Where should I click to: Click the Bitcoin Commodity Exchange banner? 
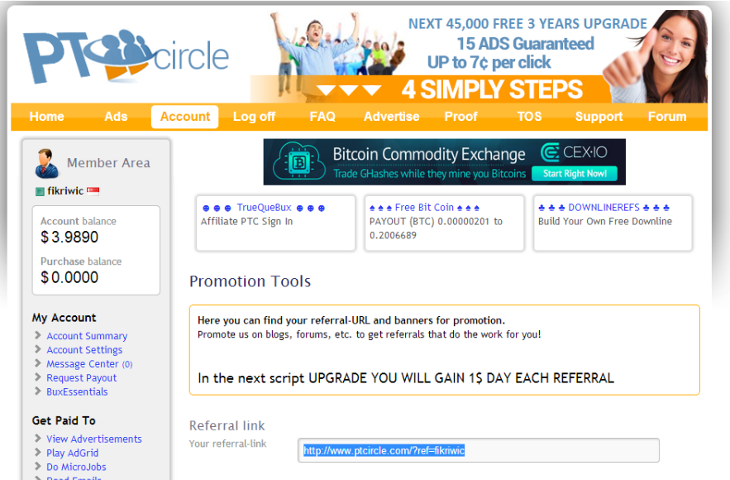coord(444,161)
